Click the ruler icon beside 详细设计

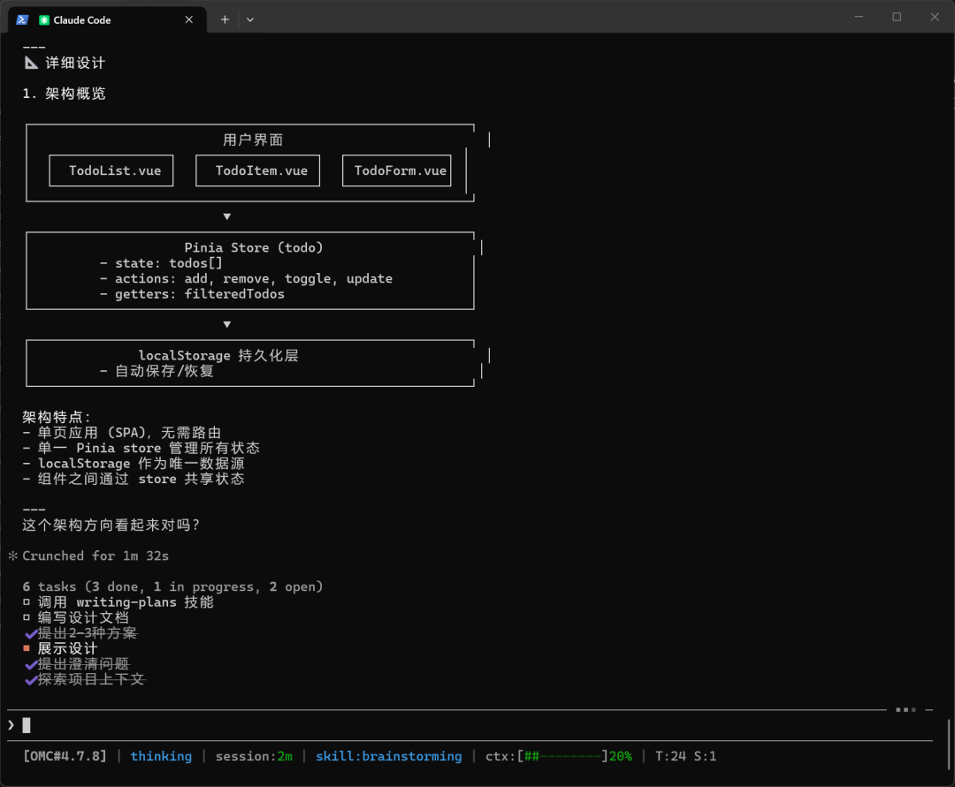31,63
